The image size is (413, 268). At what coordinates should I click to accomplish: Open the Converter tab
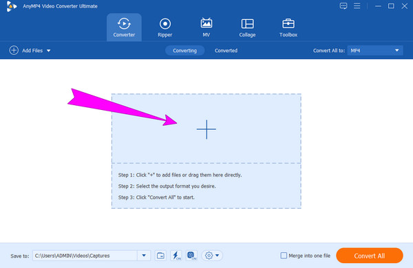tap(124, 27)
